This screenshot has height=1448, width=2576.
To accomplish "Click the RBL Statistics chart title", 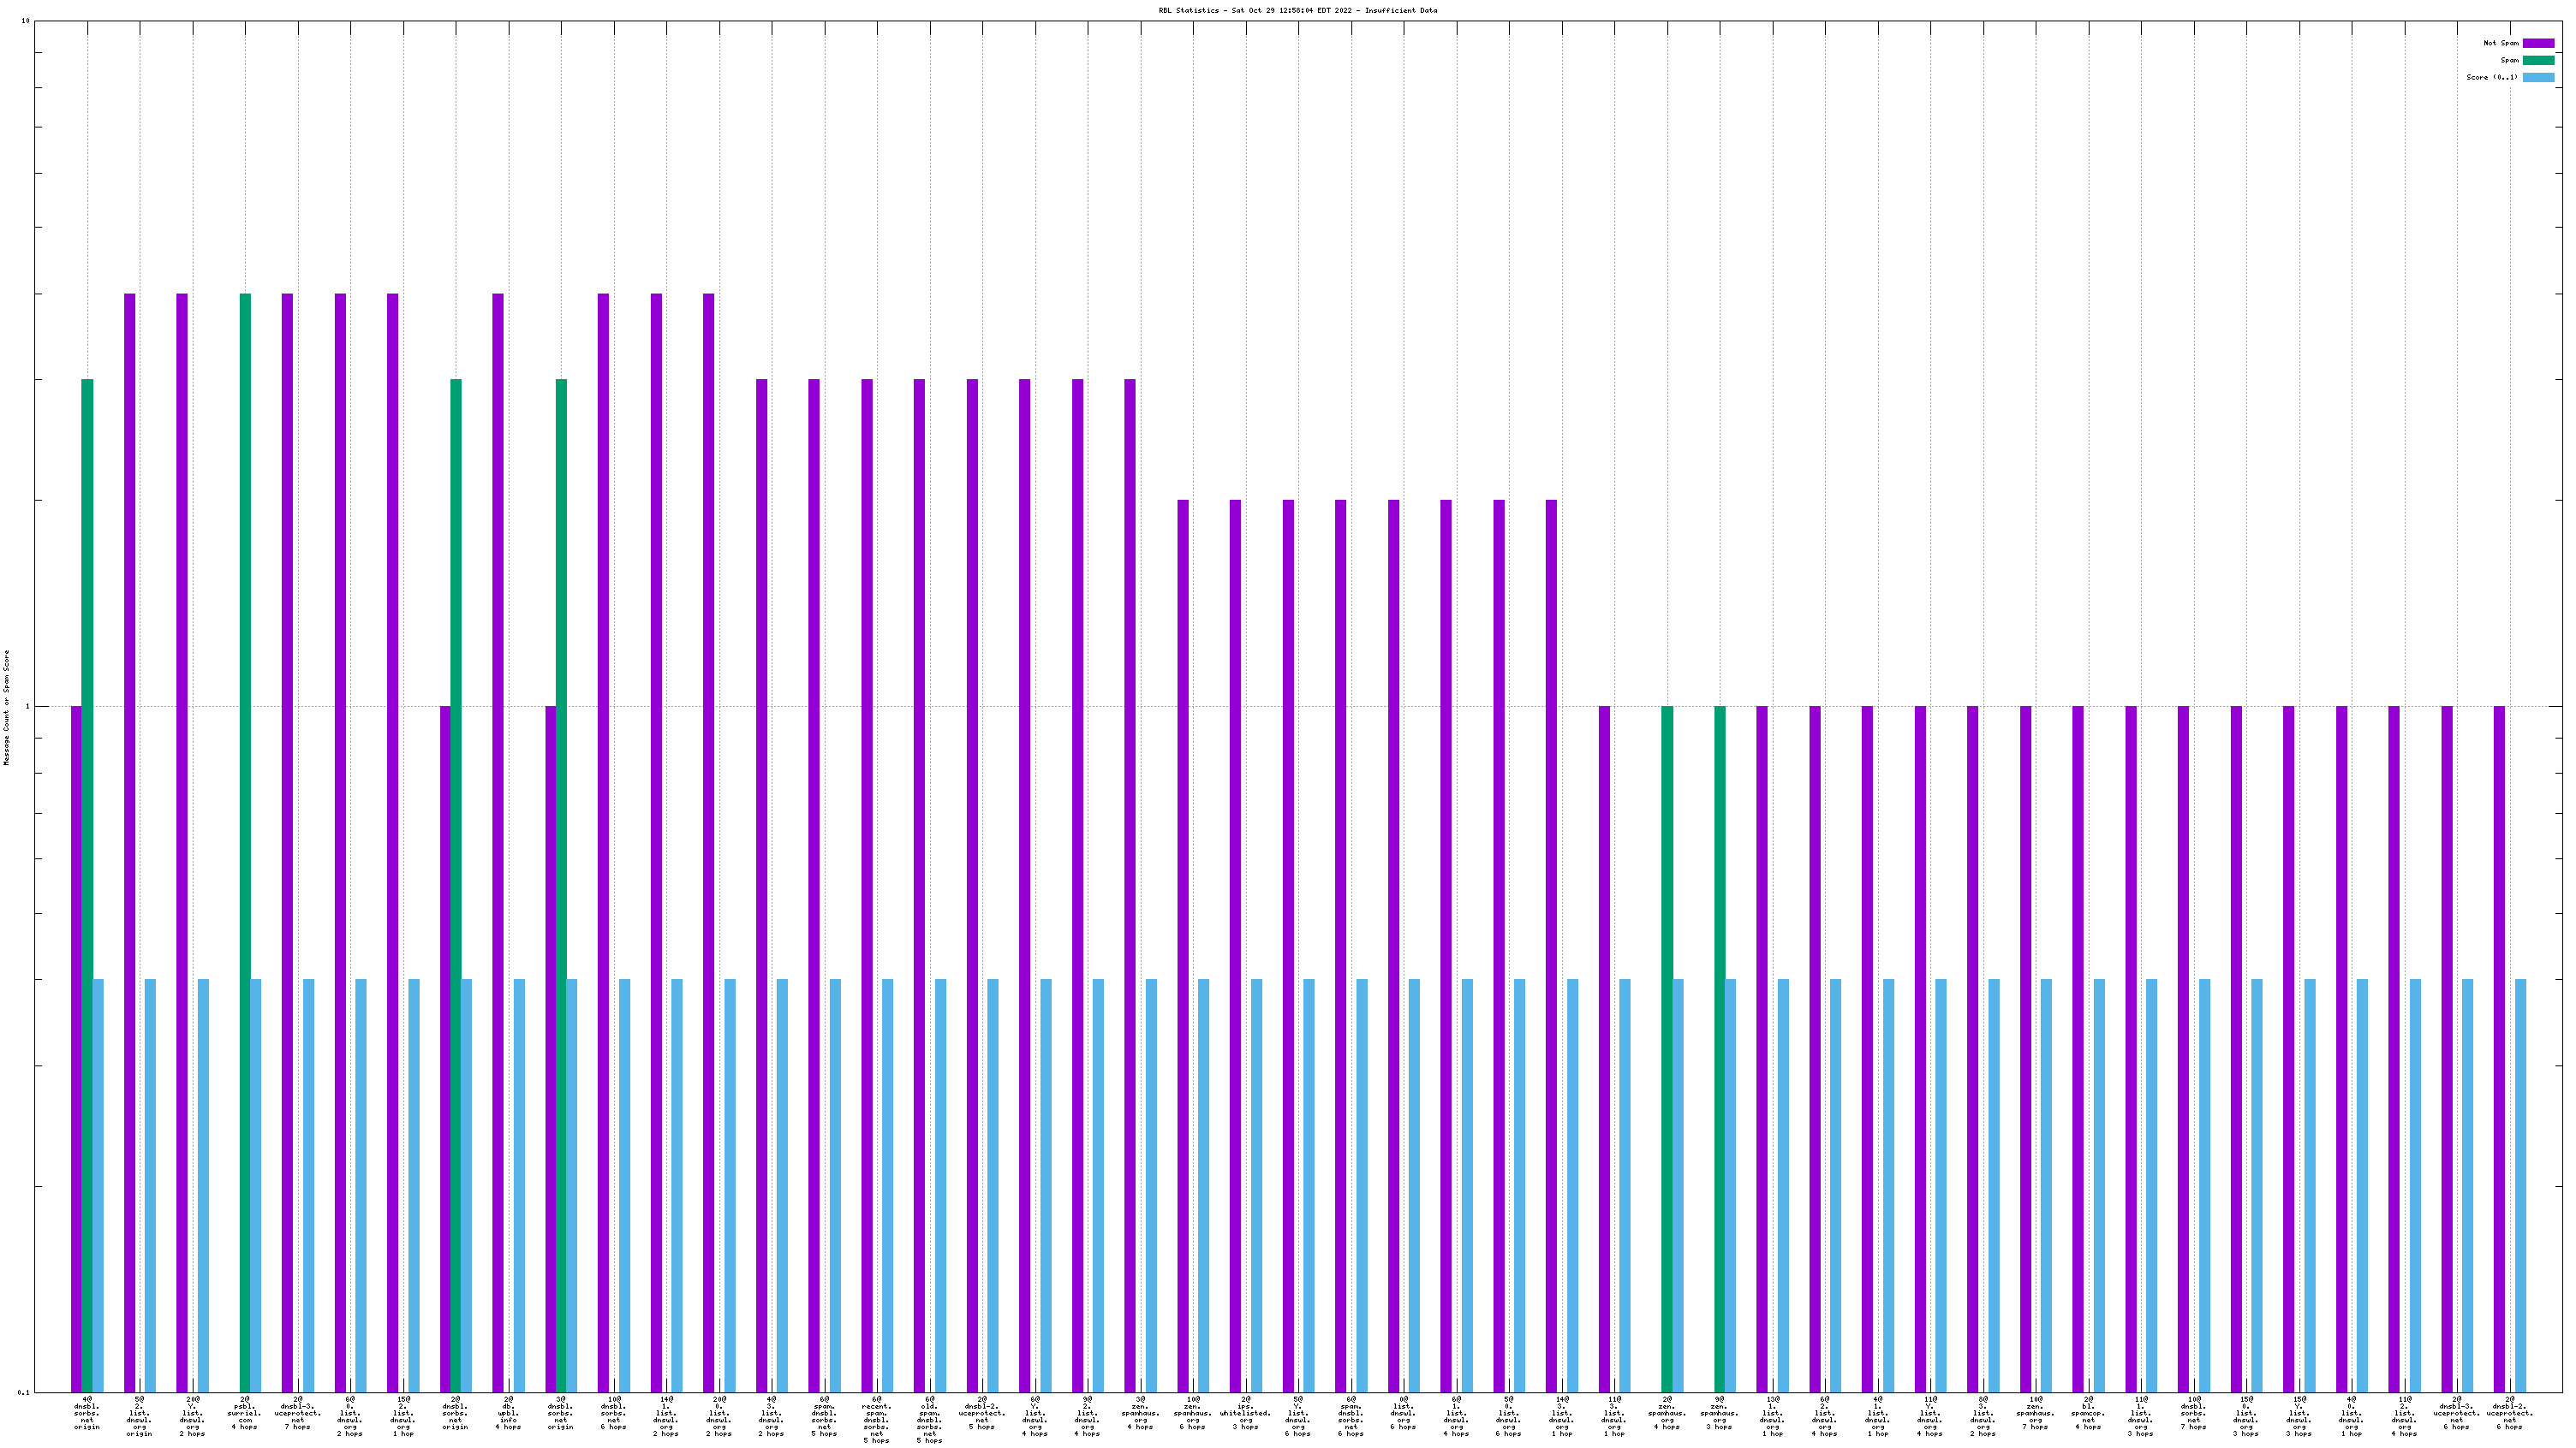I will 1297,10.
